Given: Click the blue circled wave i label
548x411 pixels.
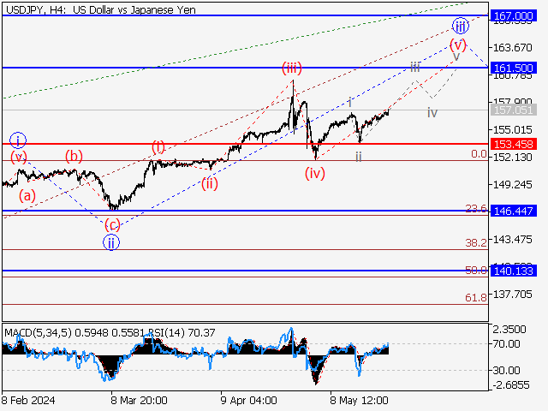Looking at the screenshot, I should (18, 140).
